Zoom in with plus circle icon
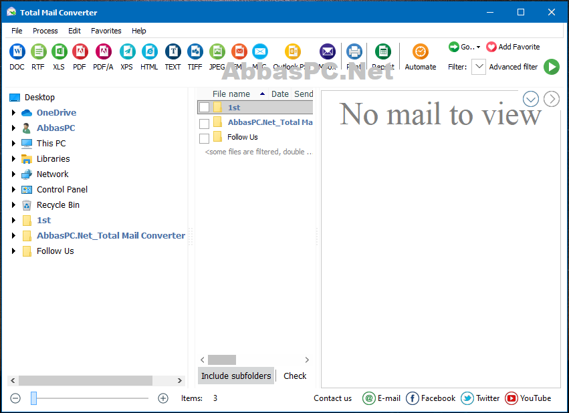 point(163,398)
